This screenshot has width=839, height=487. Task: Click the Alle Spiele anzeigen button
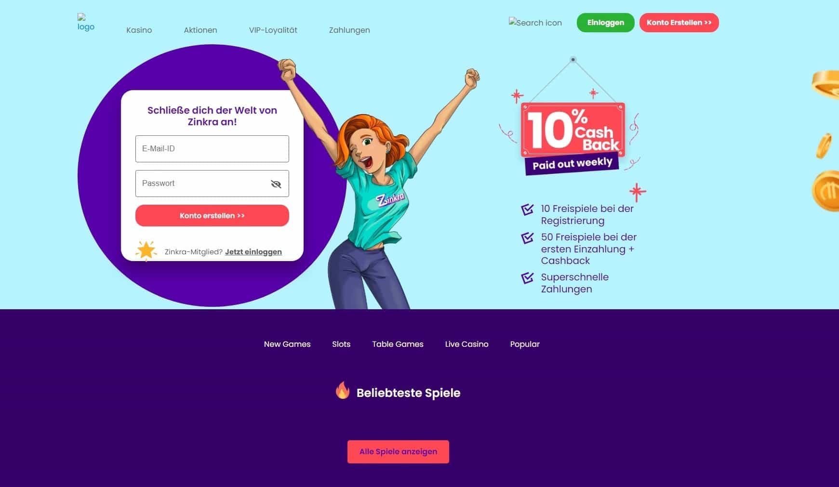coord(398,452)
